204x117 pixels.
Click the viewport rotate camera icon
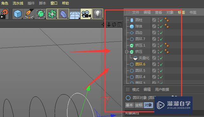(x=114, y=24)
